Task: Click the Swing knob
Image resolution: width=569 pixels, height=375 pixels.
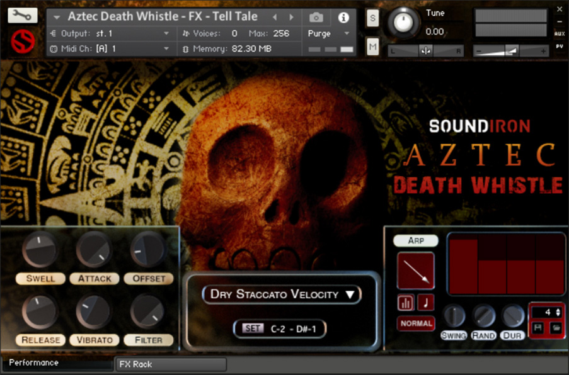Action: [x=454, y=316]
